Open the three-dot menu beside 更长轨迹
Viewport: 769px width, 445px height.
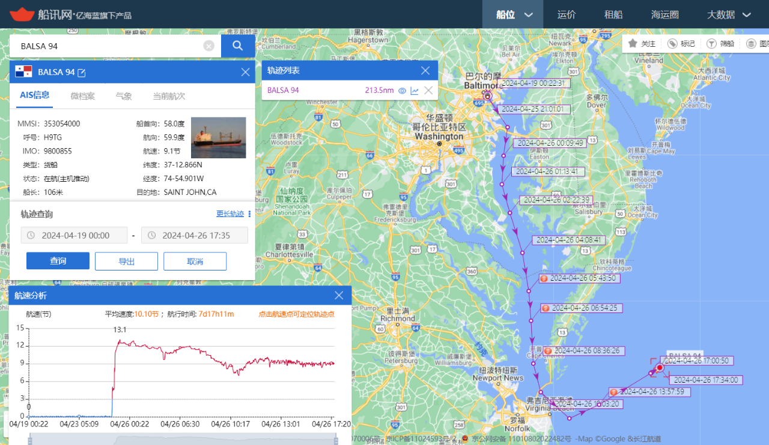(249, 214)
